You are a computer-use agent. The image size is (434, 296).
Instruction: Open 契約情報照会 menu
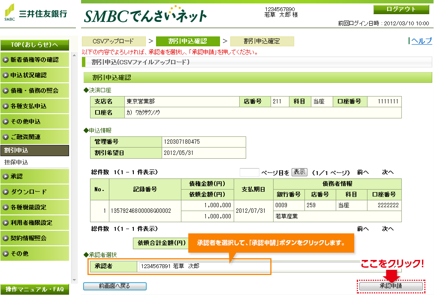pos(35,238)
